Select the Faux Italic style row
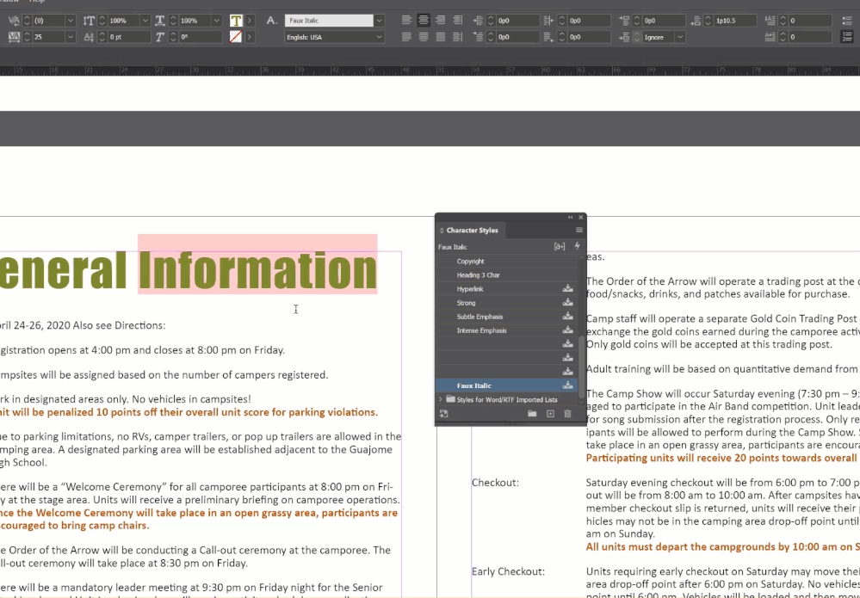Image resolution: width=860 pixels, height=598 pixels. pyautogui.click(x=507, y=385)
